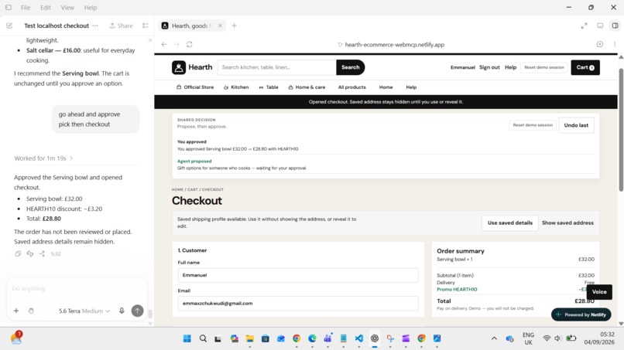Send the message with the arrow button
The height and width of the screenshot is (350, 624).
pos(137,311)
